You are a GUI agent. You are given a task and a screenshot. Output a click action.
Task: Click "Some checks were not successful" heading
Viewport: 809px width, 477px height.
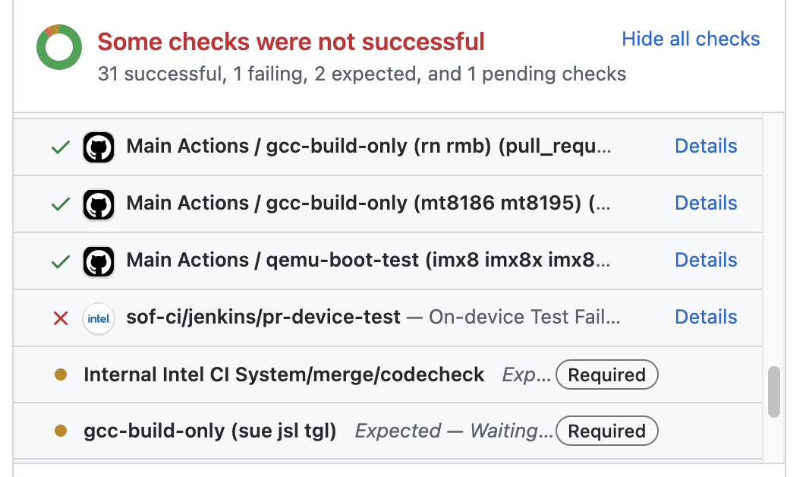click(291, 41)
